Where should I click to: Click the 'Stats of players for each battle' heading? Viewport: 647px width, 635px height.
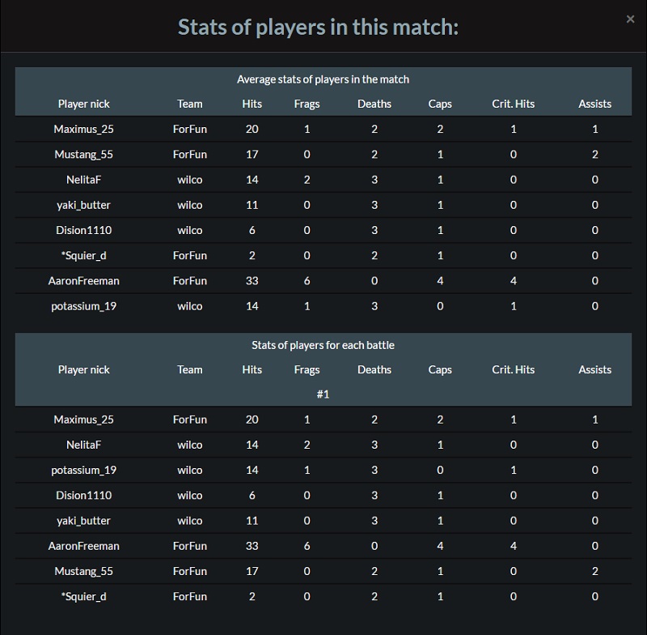click(323, 345)
